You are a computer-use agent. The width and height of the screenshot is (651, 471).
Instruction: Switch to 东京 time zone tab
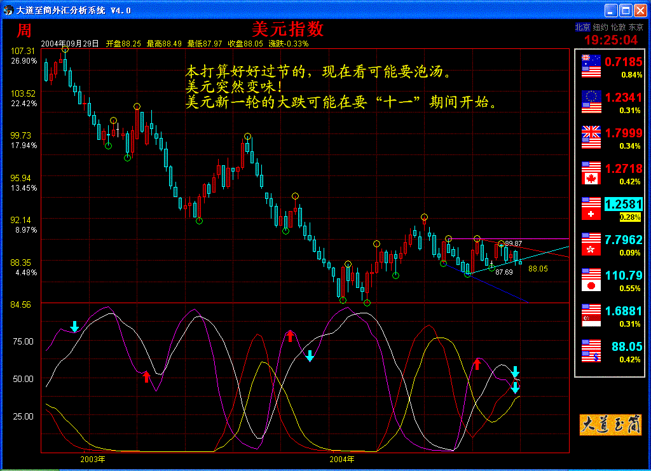pos(636,27)
